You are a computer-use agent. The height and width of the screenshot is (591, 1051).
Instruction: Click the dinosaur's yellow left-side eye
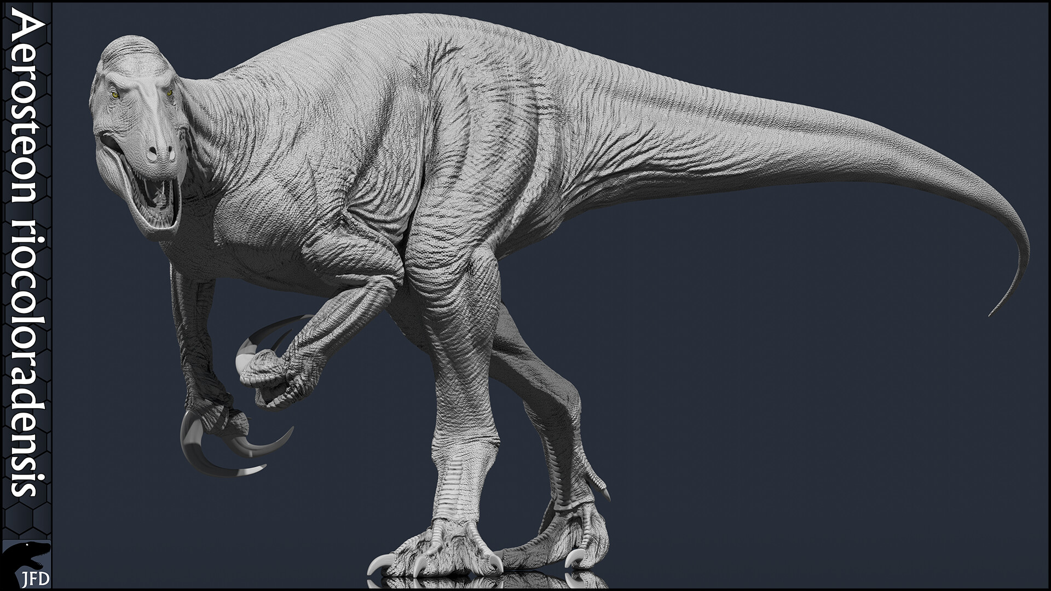click(116, 96)
